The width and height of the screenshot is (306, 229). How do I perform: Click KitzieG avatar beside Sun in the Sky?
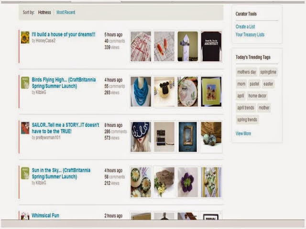pyautogui.click(x=25, y=173)
